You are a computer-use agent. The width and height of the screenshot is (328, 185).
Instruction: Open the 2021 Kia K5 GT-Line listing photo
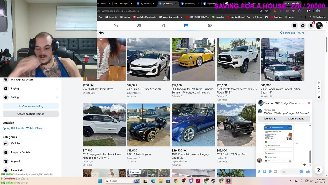[x=149, y=60]
